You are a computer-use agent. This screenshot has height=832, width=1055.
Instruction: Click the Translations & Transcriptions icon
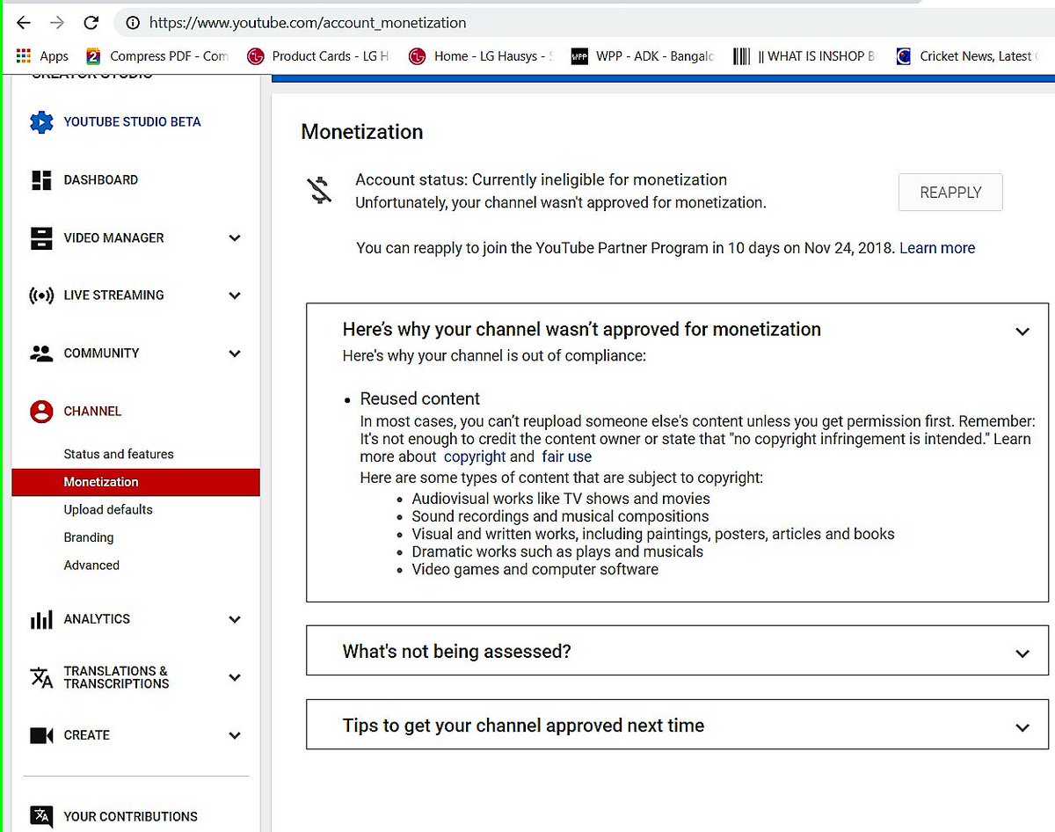(41, 677)
